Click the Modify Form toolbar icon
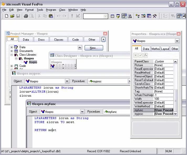The image size is (187, 155). tap(78, 16)
